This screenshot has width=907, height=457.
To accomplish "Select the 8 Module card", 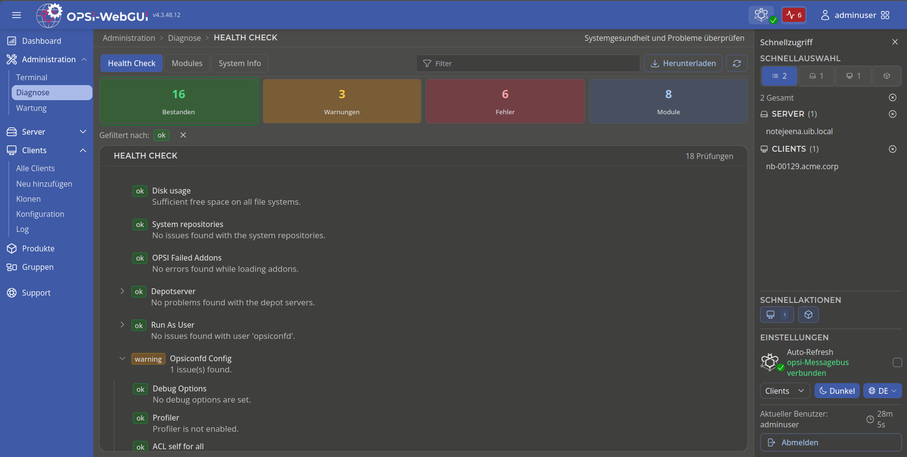I will [669, 101].
